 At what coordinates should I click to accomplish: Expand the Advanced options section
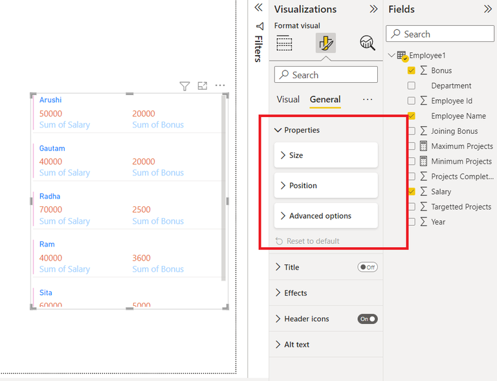click(x=326, y=215)
